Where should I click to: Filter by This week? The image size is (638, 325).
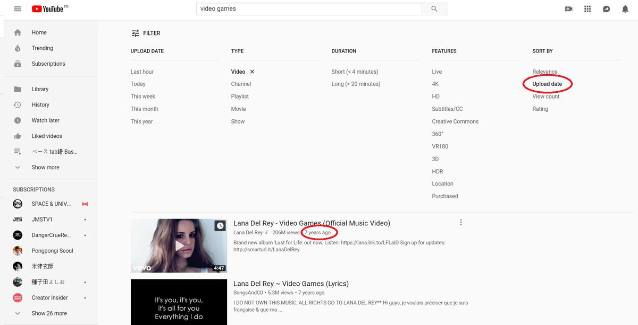click(143, 96)
